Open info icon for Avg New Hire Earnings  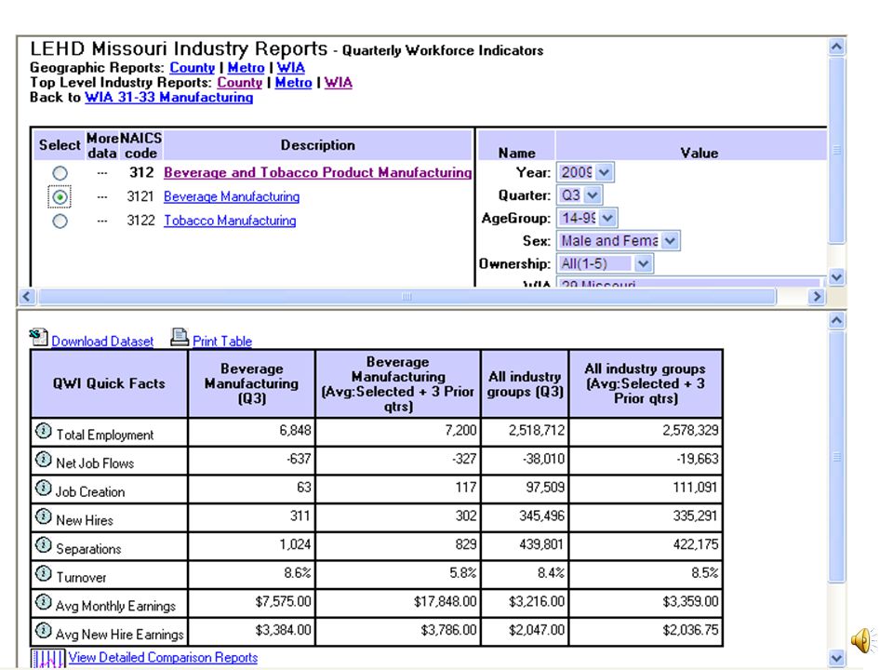pyautogui.click(x=44, y=631)
